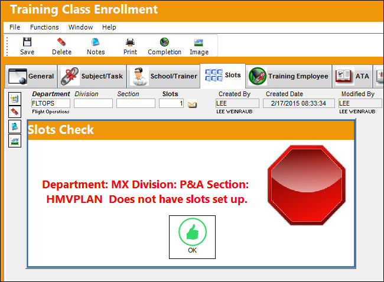Viewport: 384px width, 282px height.
Task: Click the Division column label
Action: 86,94
